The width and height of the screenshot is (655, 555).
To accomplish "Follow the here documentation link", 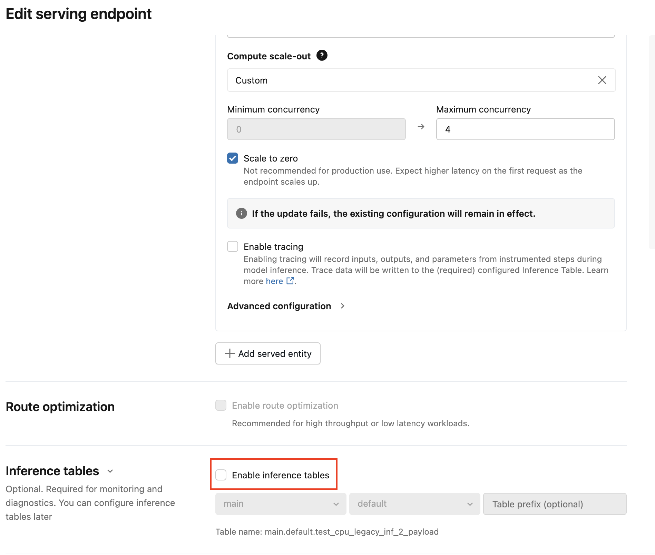I will click(x=274, y=281).
